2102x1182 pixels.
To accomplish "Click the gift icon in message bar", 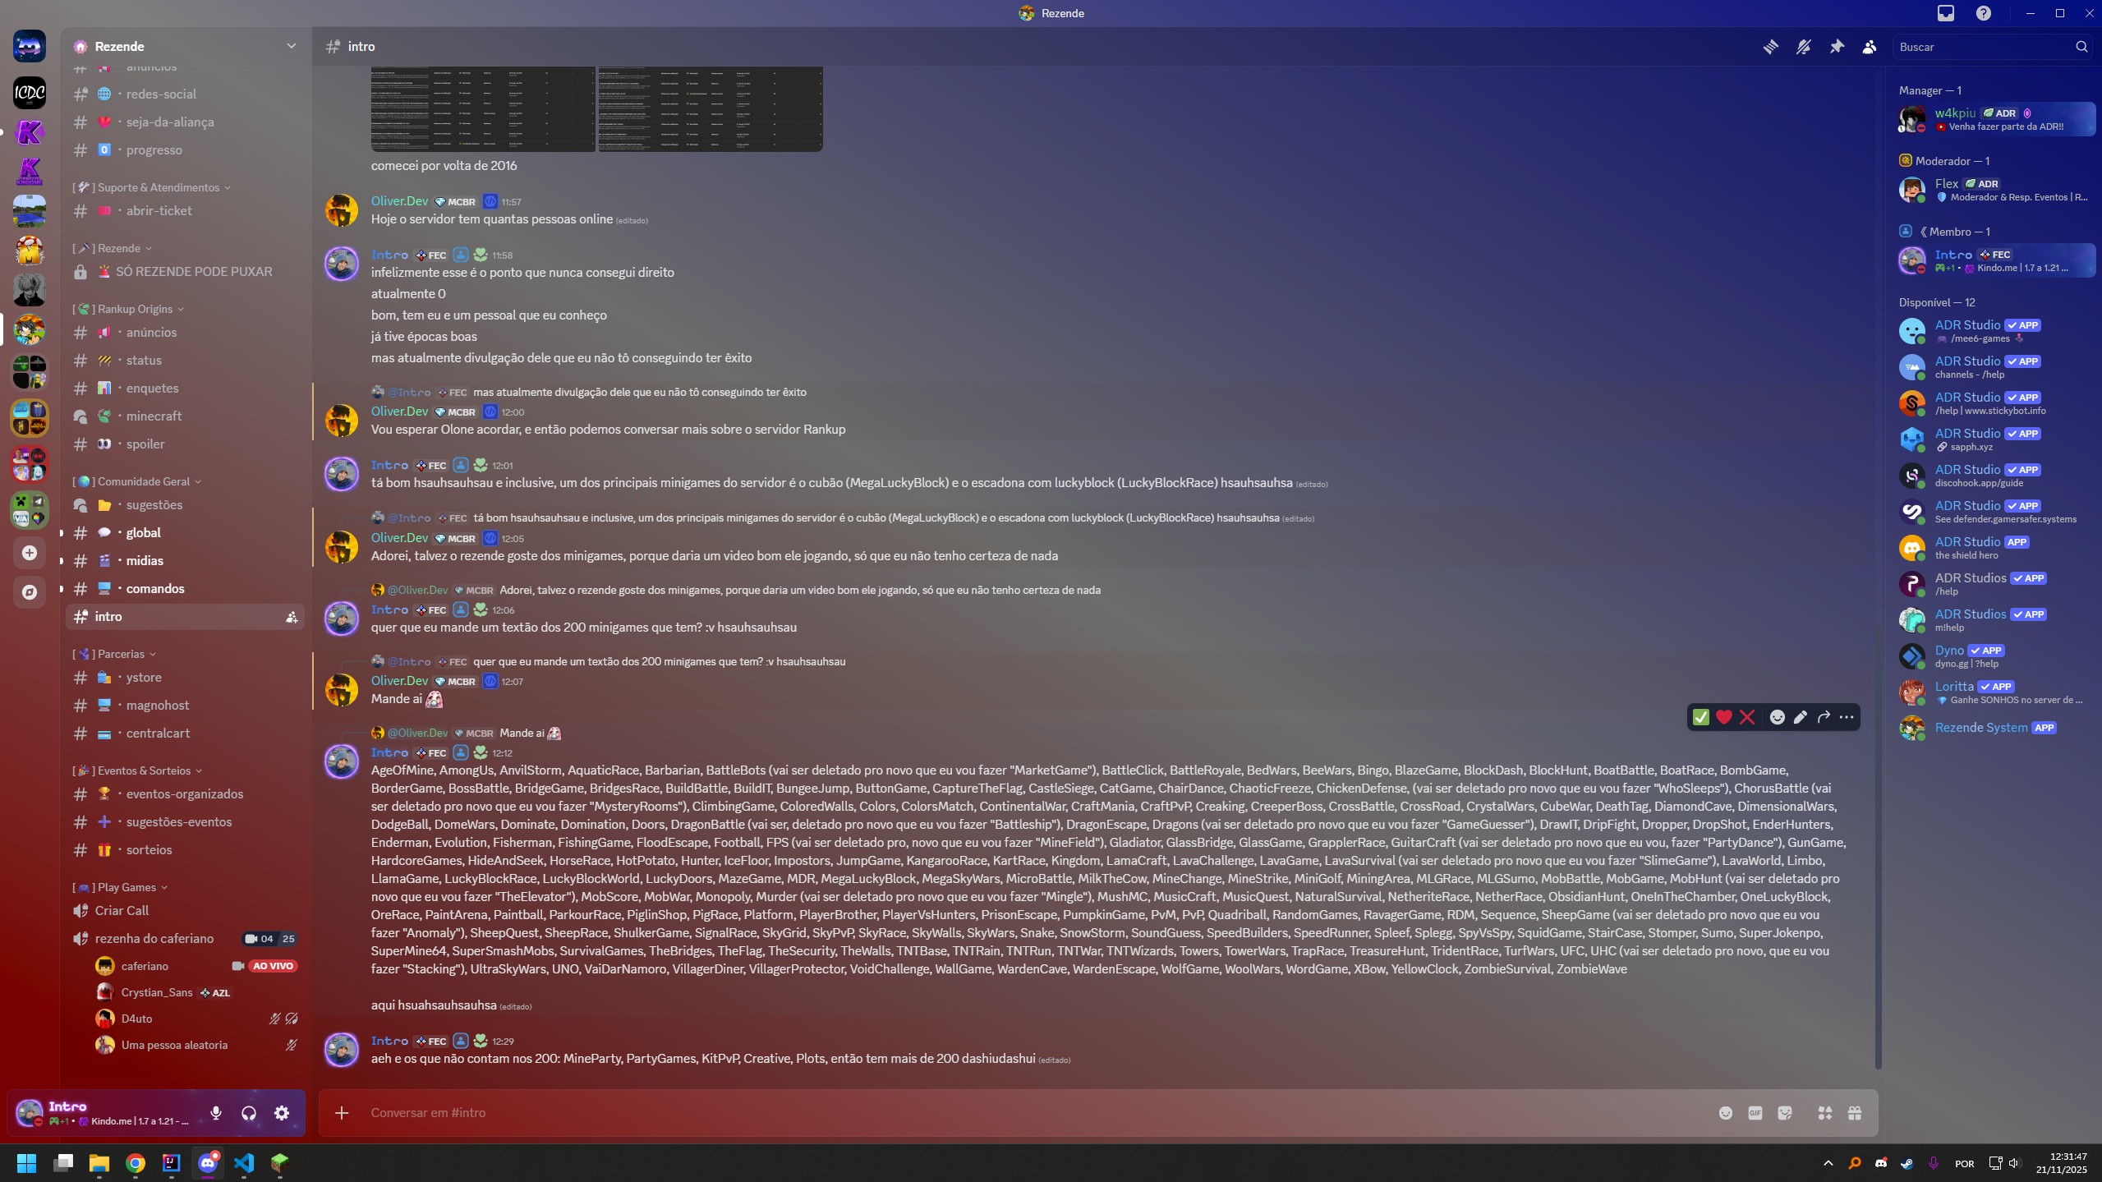I will [1854, 1113].
